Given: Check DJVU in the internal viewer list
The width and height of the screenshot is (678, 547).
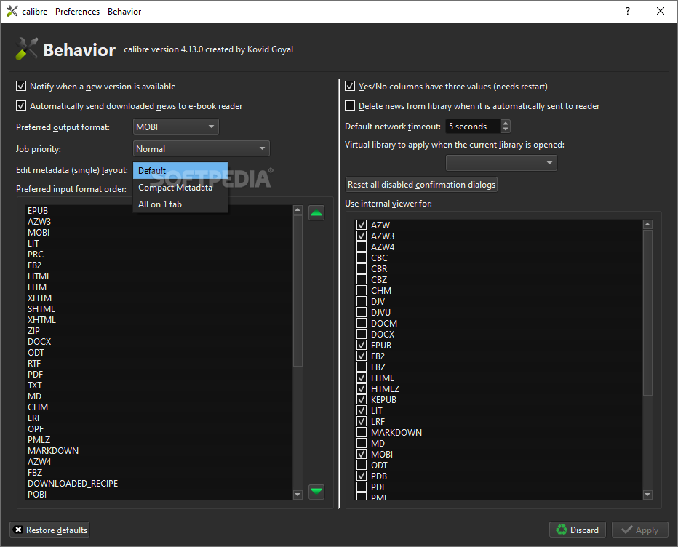Looking at the screenshot, I should click(x=362, y=312).
